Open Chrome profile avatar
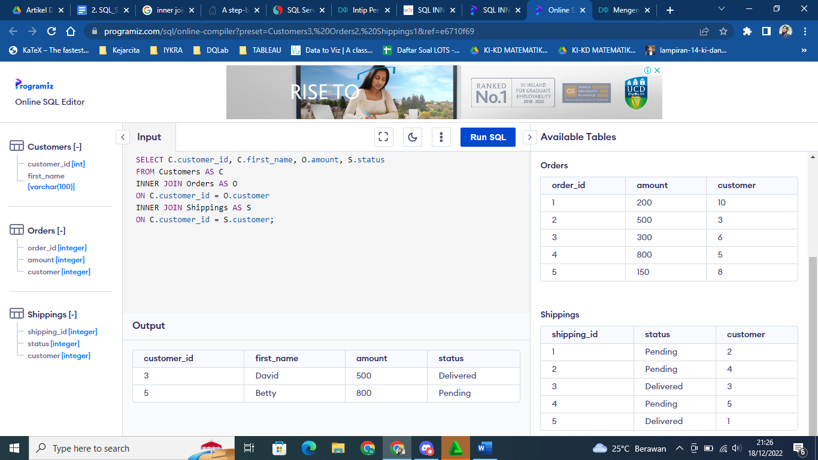Screen dimensions: 818x460 [786, 31]
